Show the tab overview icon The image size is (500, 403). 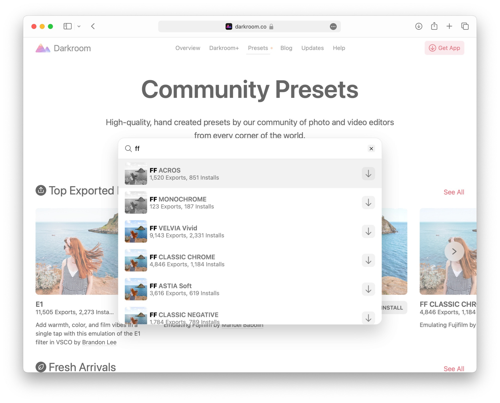point(465,26)
